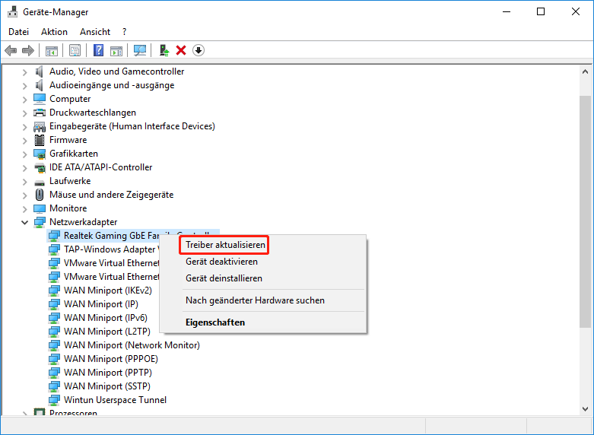Screen dimensions: 594x435
Task: Open the Ansicht menu
Action: (95, 32)
